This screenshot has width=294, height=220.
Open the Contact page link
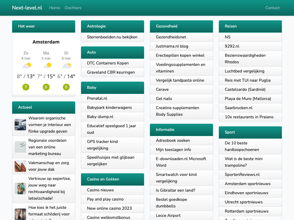pos(272,8)
